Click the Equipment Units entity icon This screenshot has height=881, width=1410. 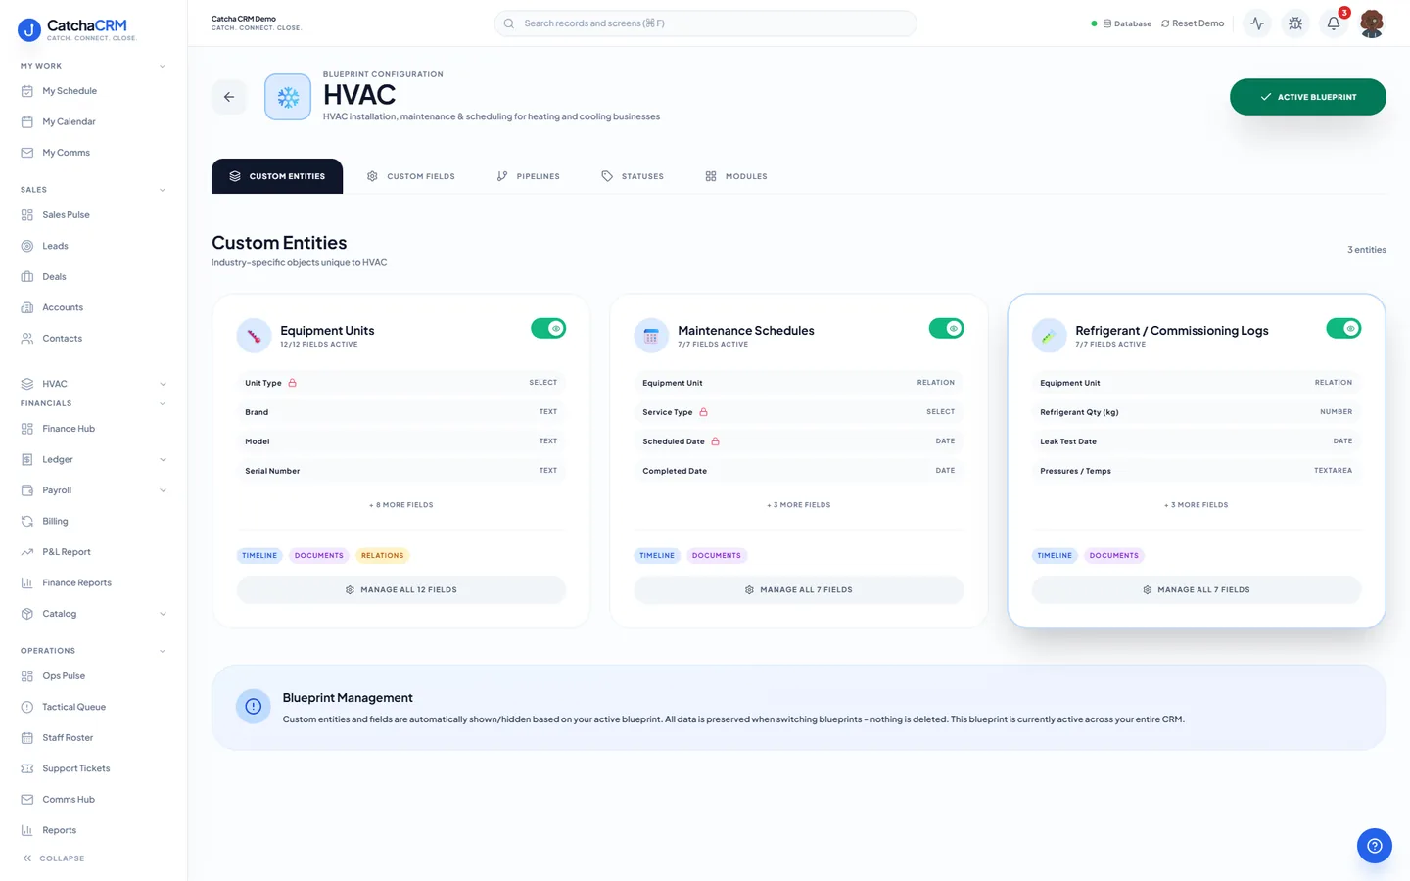[254, 336]
